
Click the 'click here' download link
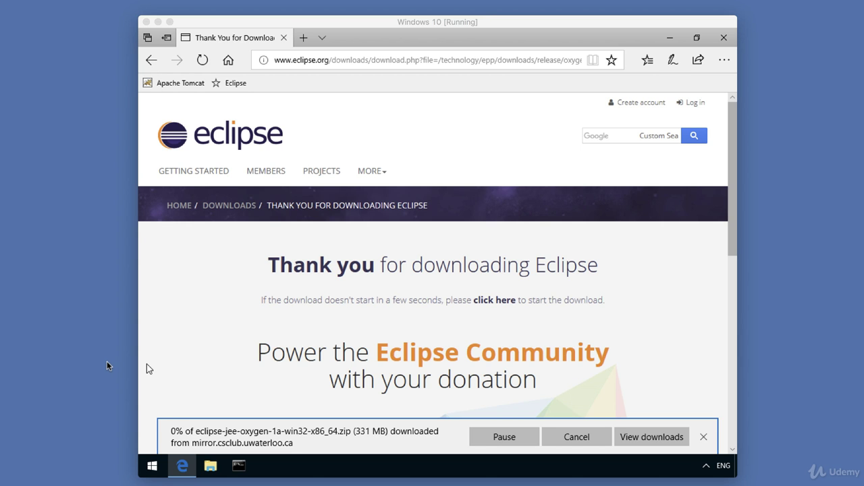[x=494, y=300]
